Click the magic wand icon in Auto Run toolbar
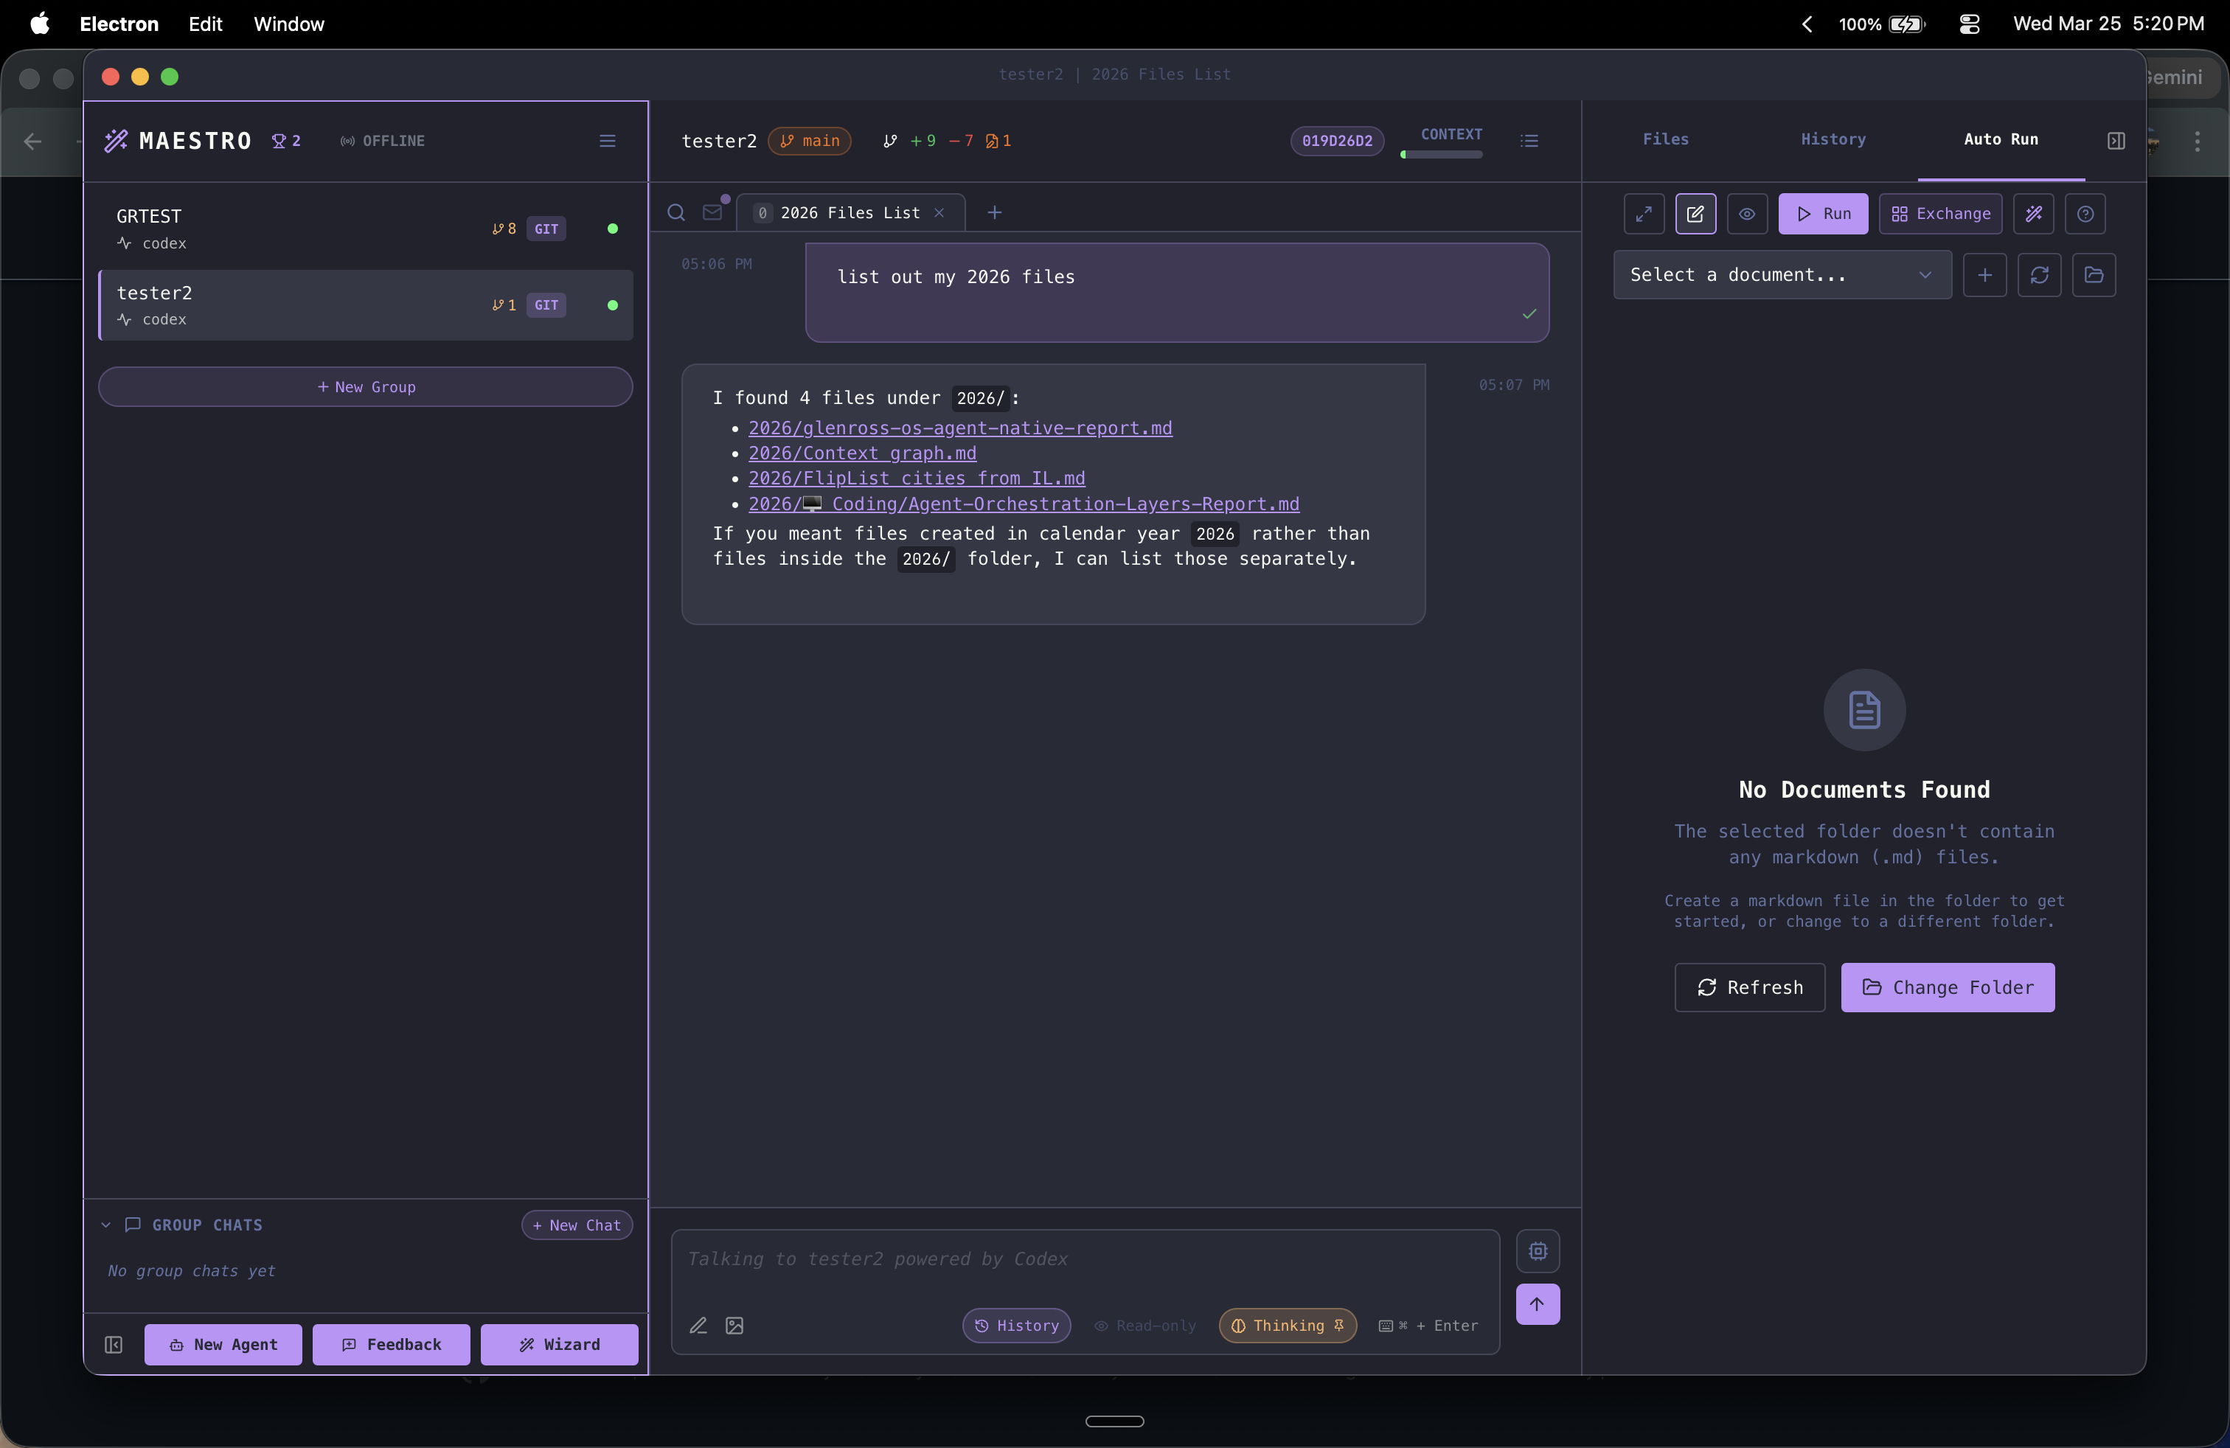 (x=2033, y=214)
